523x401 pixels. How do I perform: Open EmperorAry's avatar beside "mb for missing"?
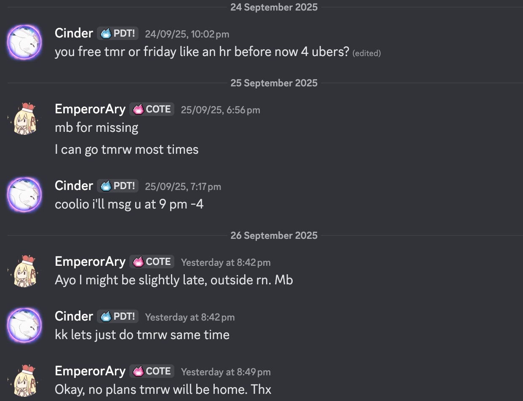click(x=24, y=118)
